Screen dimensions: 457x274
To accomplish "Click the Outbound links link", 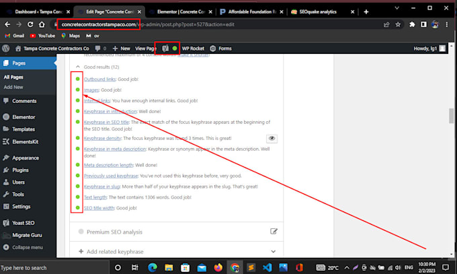I will point(99,79).
